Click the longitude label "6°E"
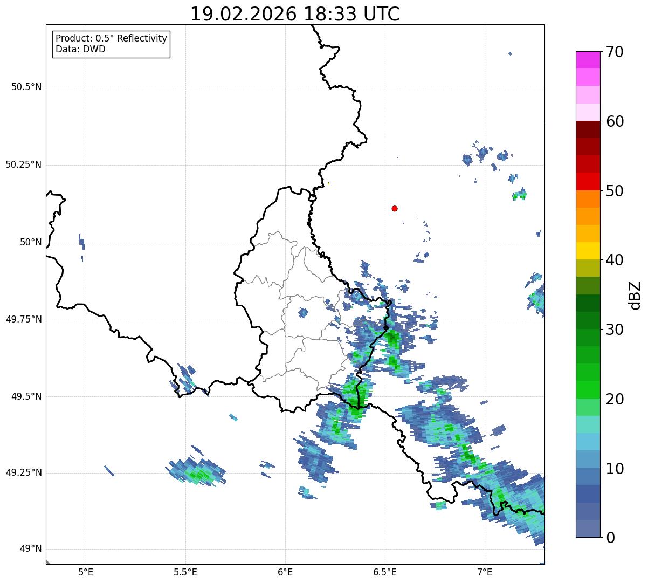The image size is (648, 583). (285, 572)
